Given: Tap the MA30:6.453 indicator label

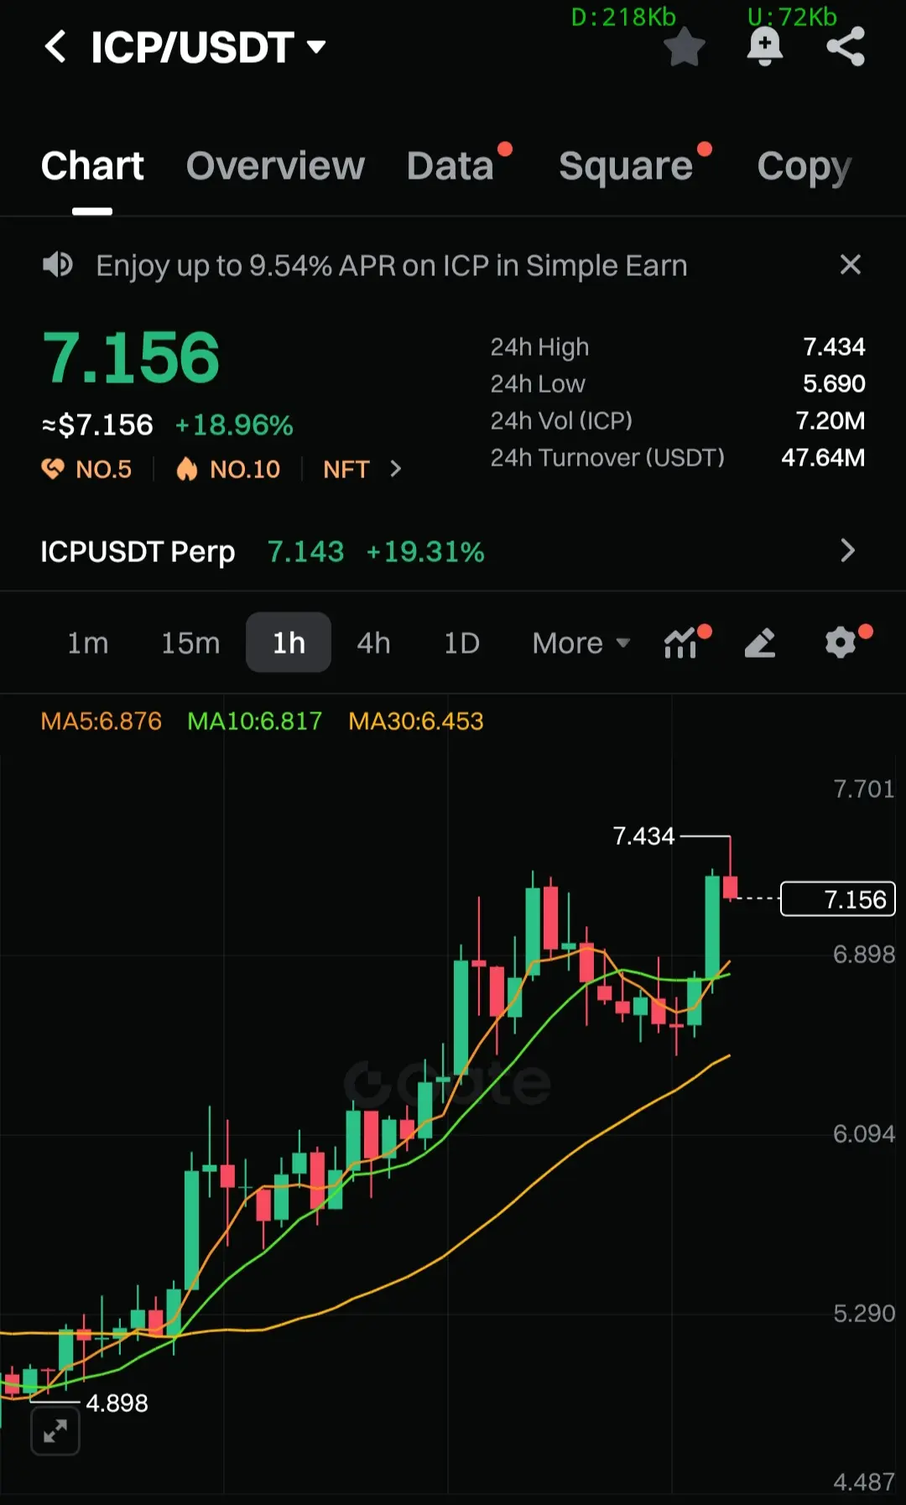Looking at the screenshot, I should [x=416, y=721].
